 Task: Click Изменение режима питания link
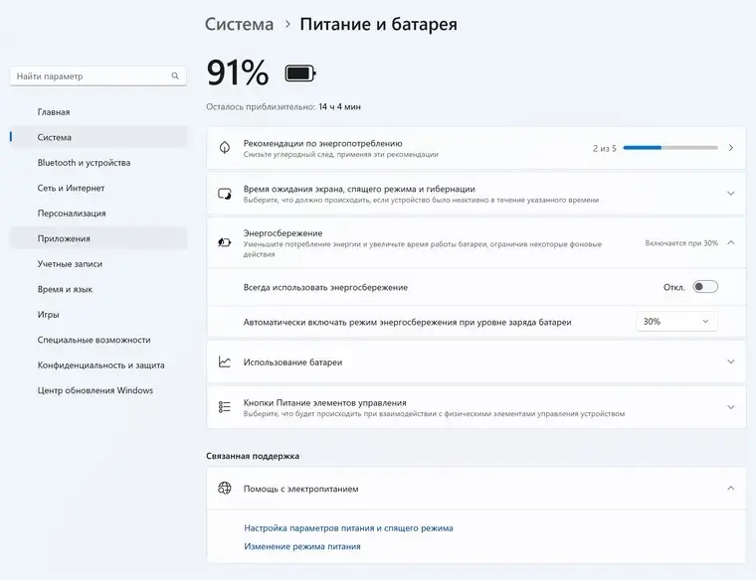(302, 546)
